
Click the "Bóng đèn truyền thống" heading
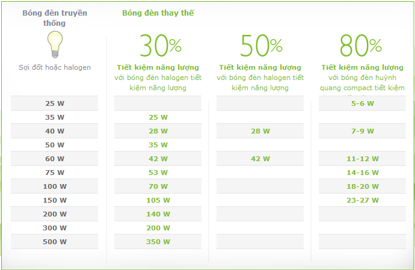54,18
